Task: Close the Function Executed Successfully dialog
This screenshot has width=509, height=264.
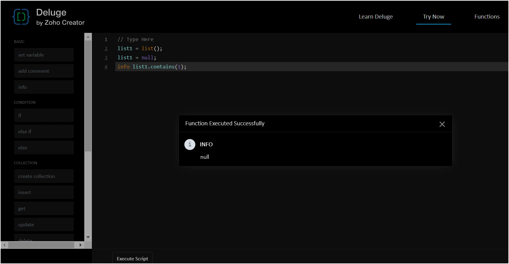Action: coord(442,124)
